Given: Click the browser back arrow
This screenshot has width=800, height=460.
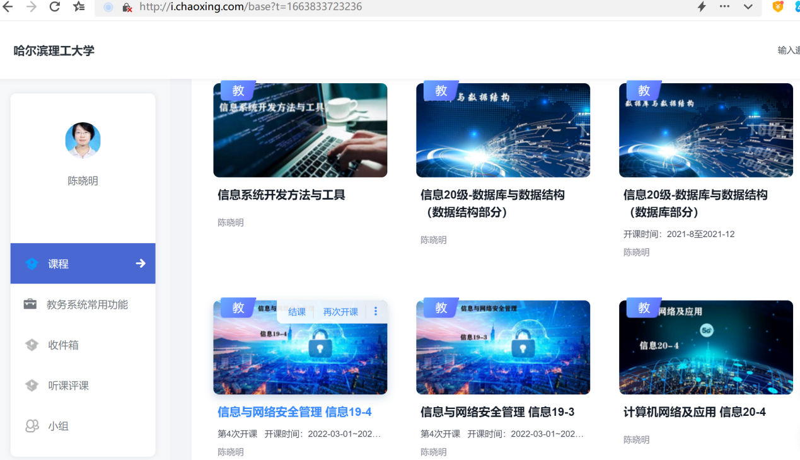Looking at the screenshot, I should (x=8, y=7).
